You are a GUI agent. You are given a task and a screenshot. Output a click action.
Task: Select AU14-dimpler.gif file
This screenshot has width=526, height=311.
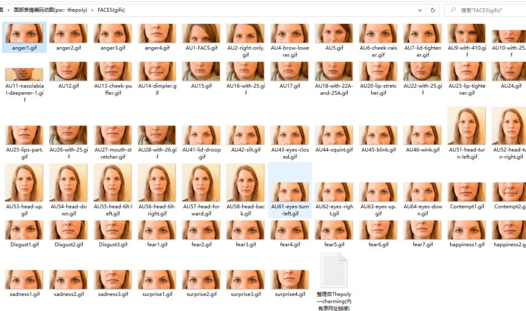[x=157, y=72]
